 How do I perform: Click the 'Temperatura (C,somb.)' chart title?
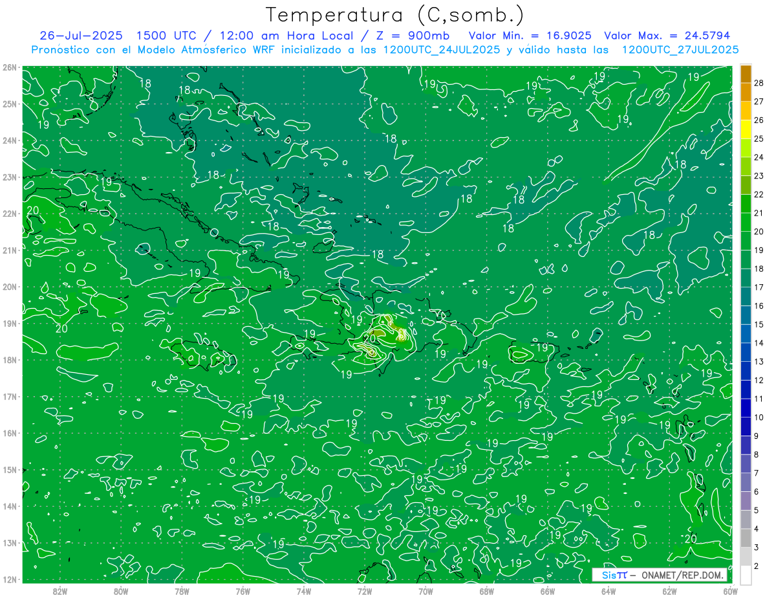[395, 15]
